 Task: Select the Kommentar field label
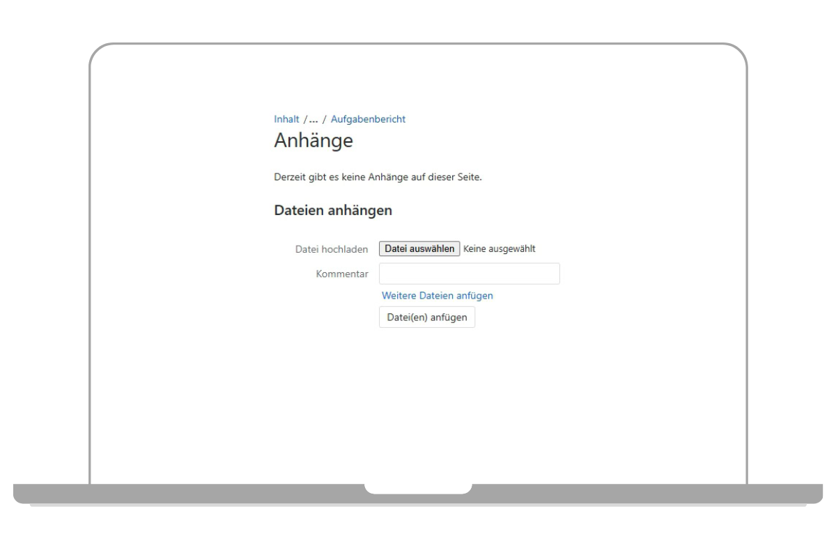(342, 274)
